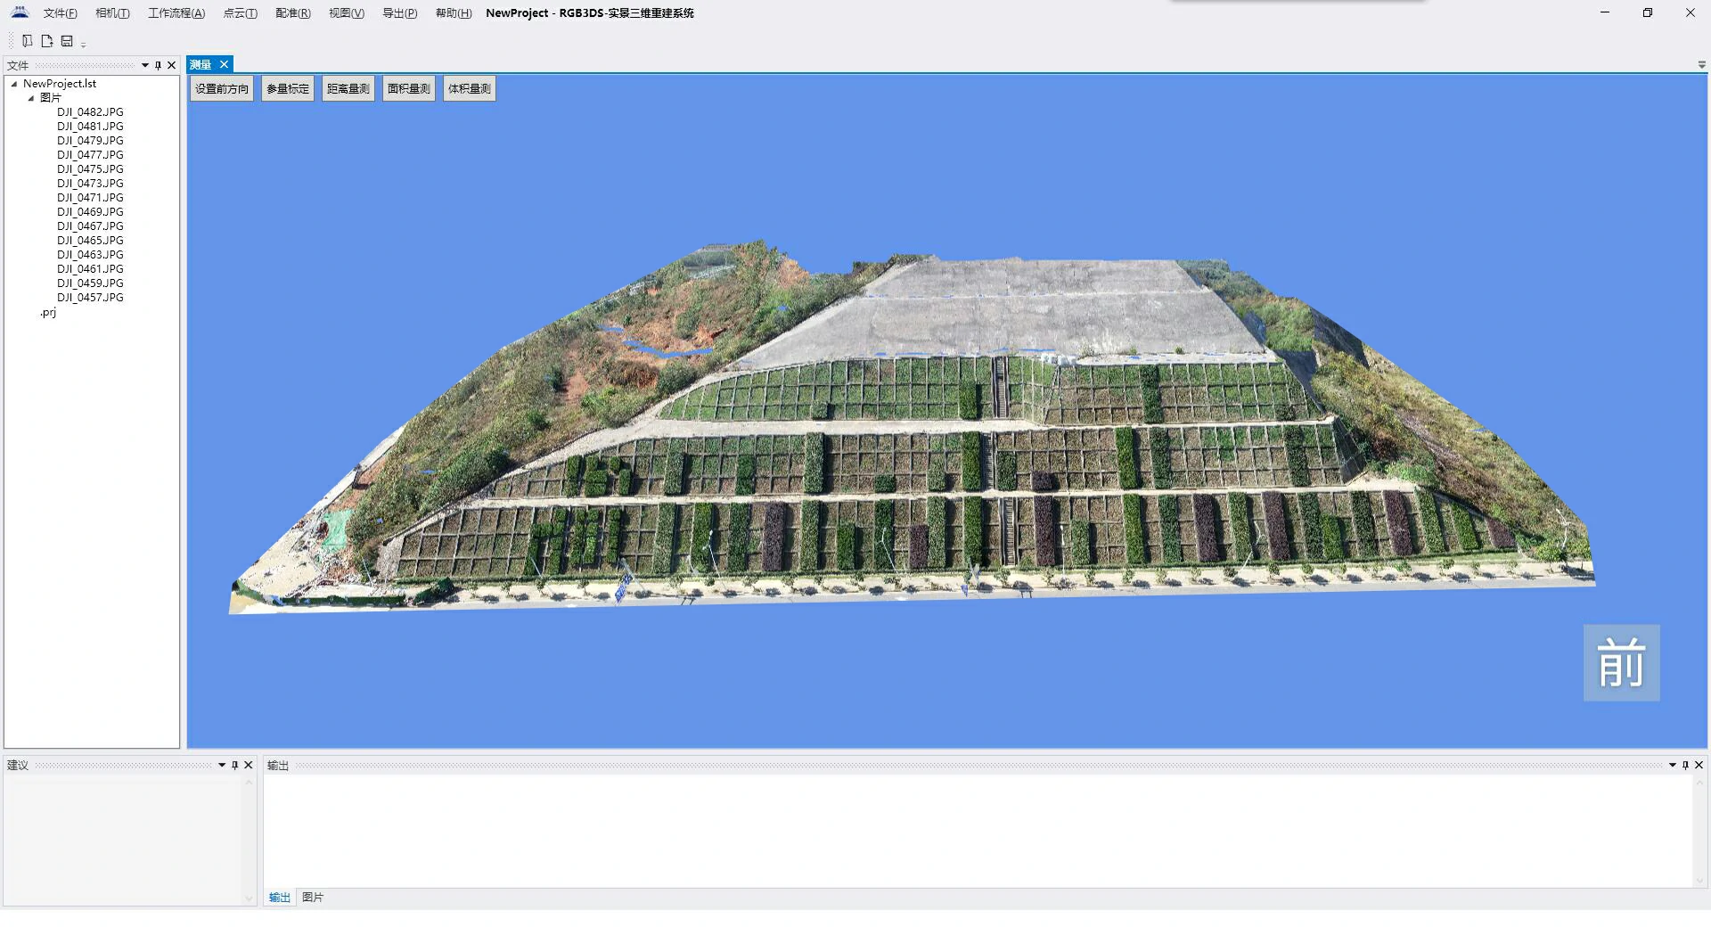Collapse the 图片 folder in file tree
This screenshot has width=1711, height=927.
click(31, 98)
